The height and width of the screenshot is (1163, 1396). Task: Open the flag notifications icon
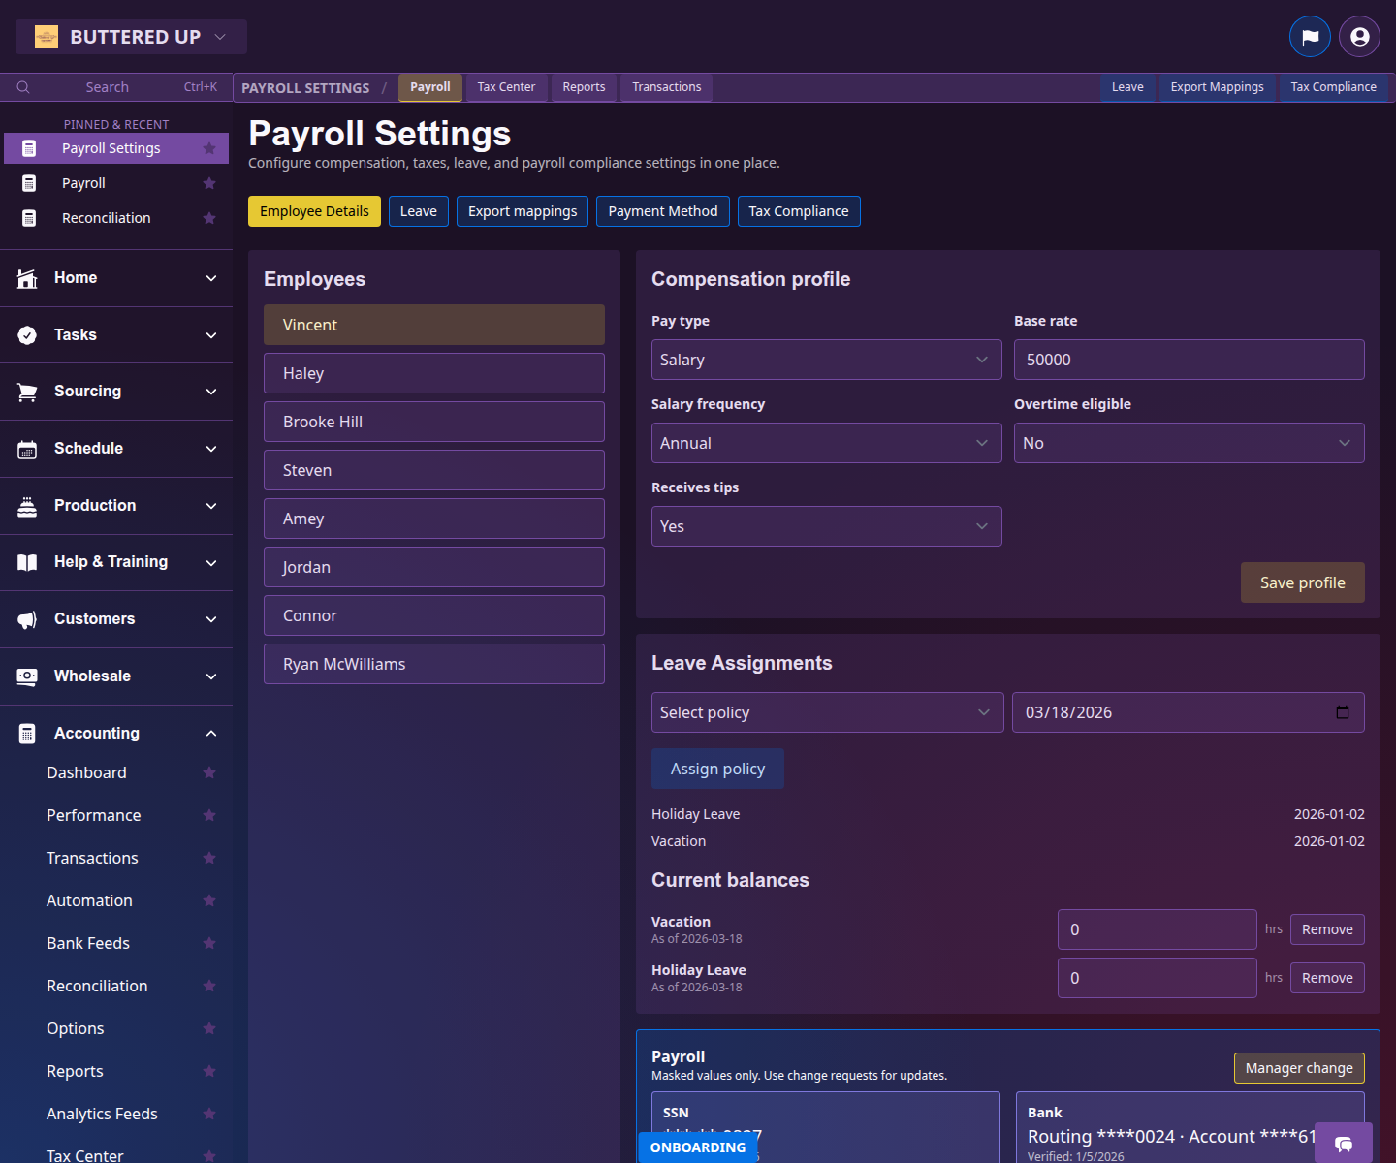[1310, 36]
